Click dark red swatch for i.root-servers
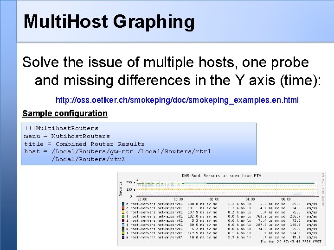 [x=123, y=221]
